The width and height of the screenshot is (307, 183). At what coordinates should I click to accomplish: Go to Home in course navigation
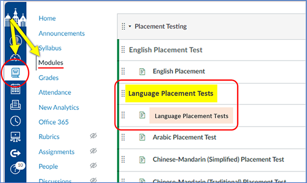tap(47, 18)
